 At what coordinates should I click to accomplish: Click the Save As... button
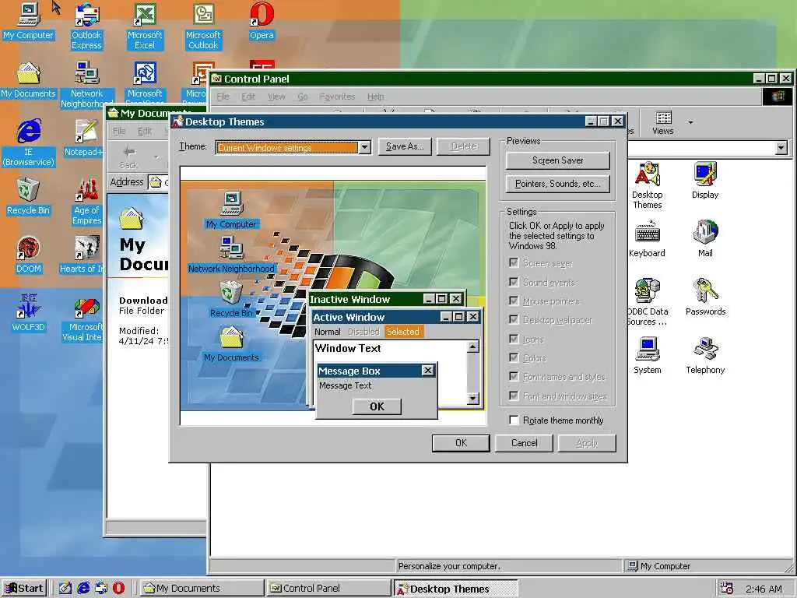(x=405, y=146)
